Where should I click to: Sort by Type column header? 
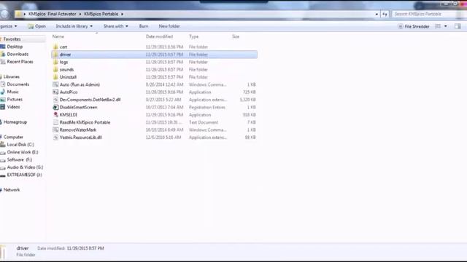pos(193,36)
